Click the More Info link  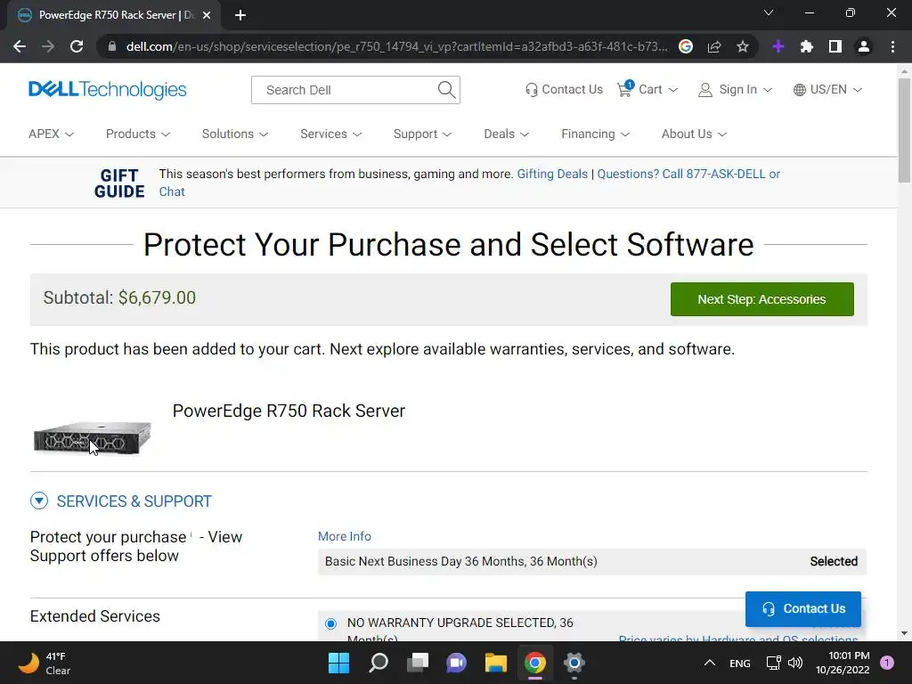coord(345,536)
